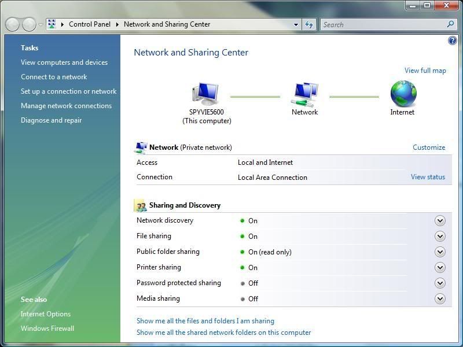Screen dimensions: 463x347
Task: Select Control Panel in the breadcrumb path
Action: pos(89,24)
